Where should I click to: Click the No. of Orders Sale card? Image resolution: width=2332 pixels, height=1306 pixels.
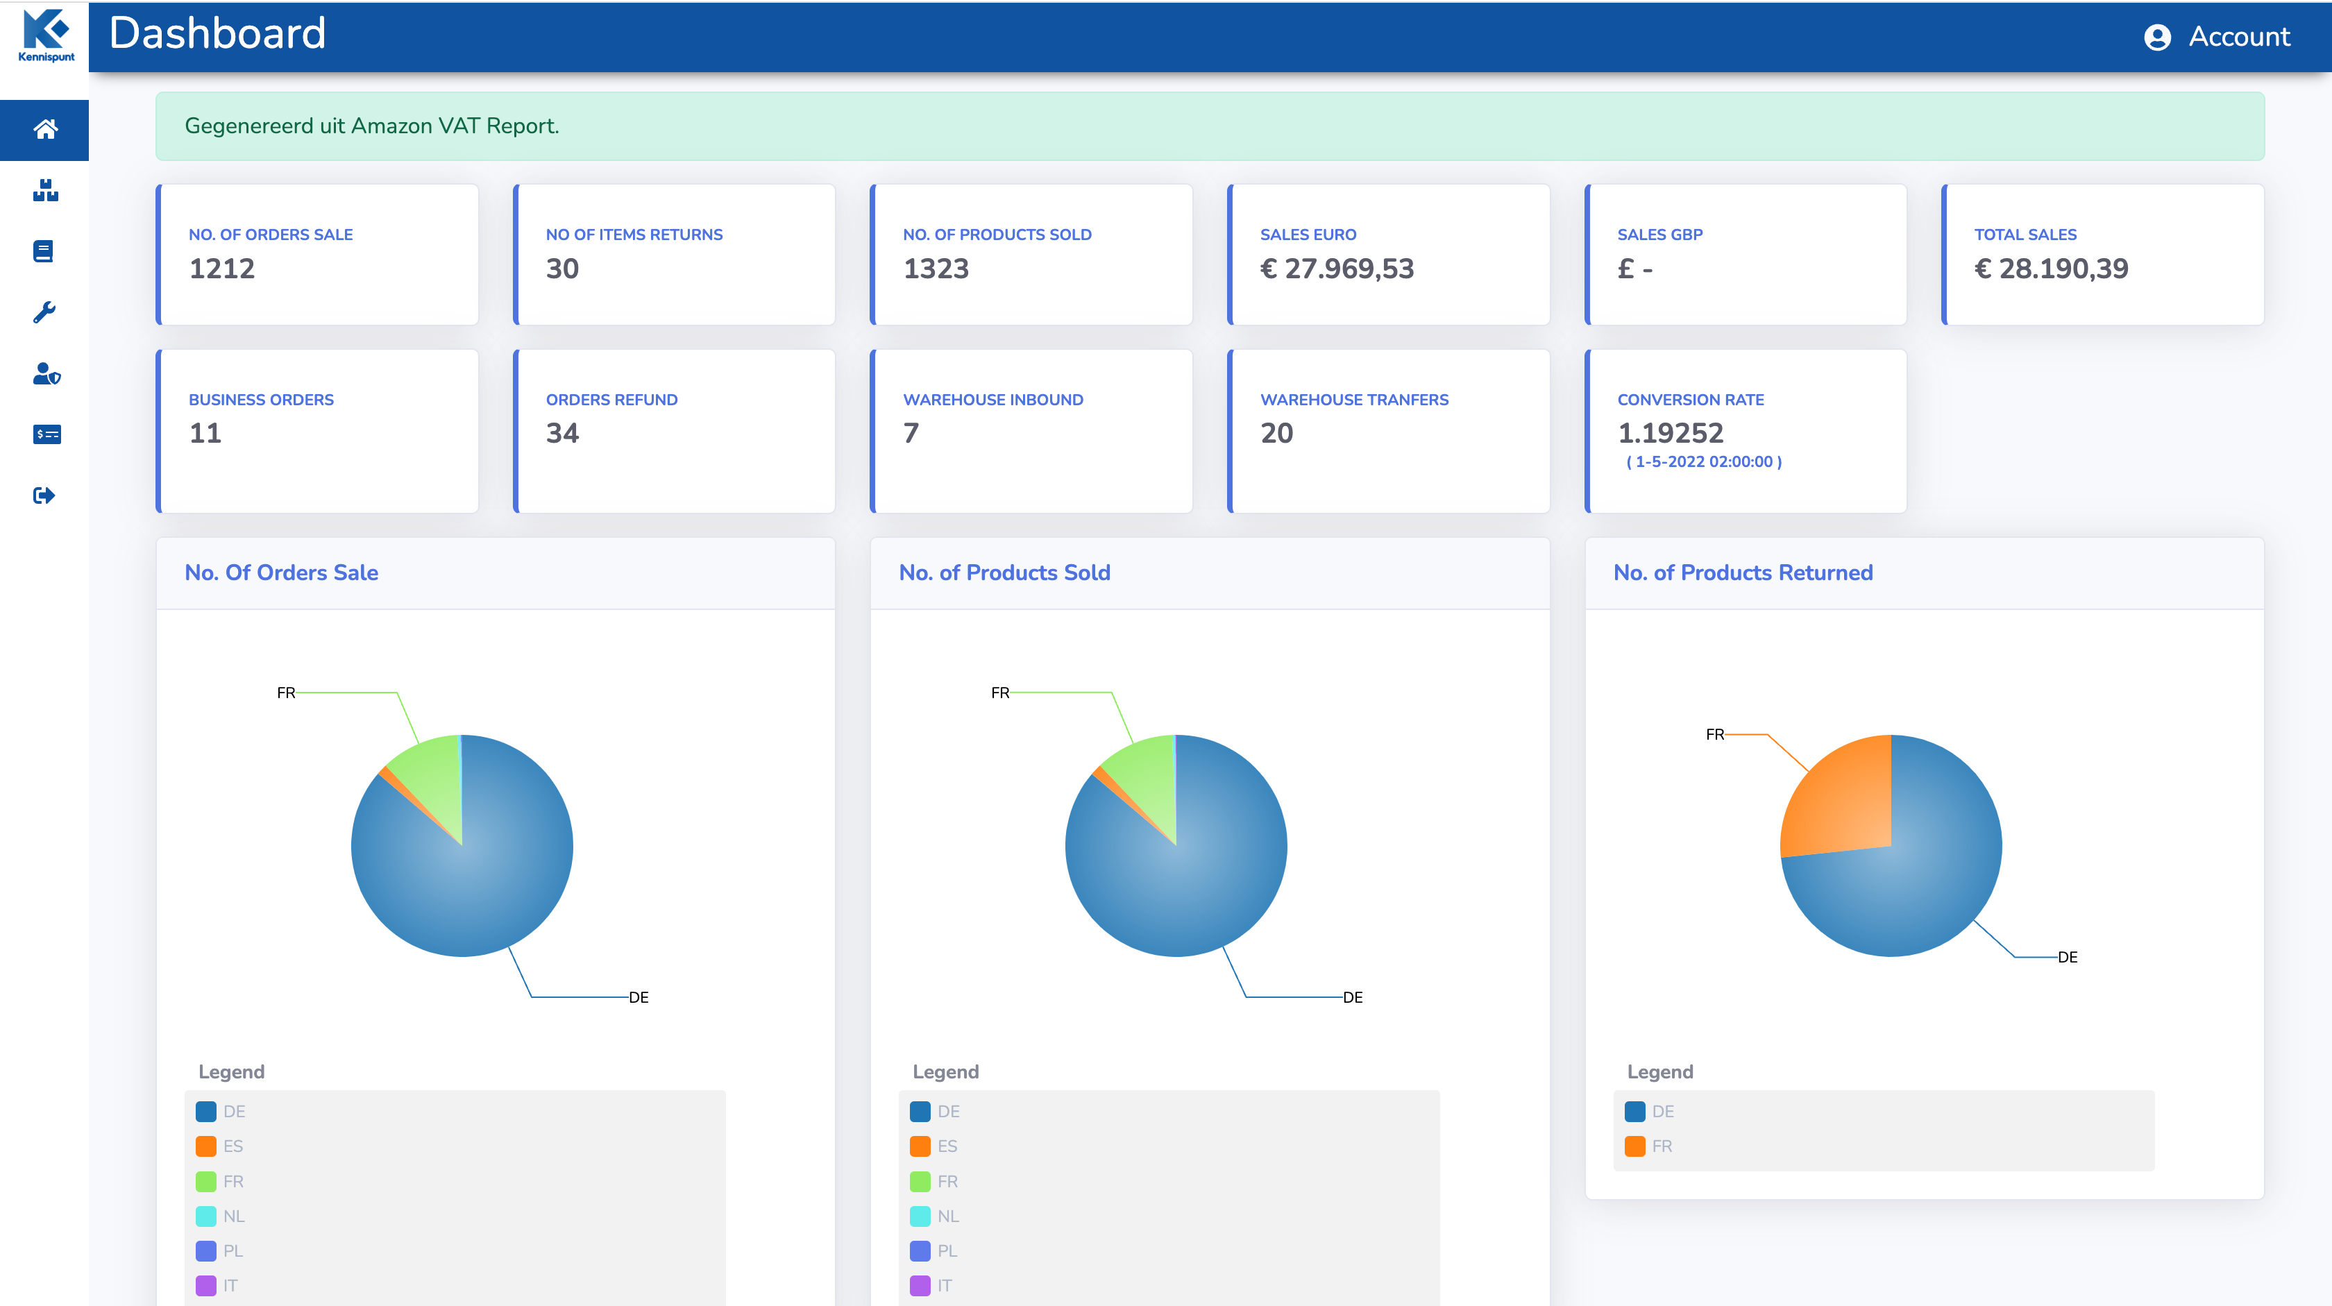tap(317, 254)
